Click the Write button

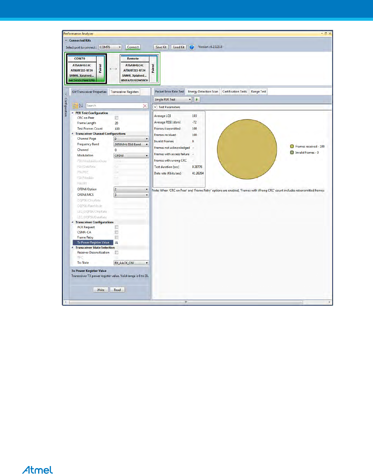(101, 290)
